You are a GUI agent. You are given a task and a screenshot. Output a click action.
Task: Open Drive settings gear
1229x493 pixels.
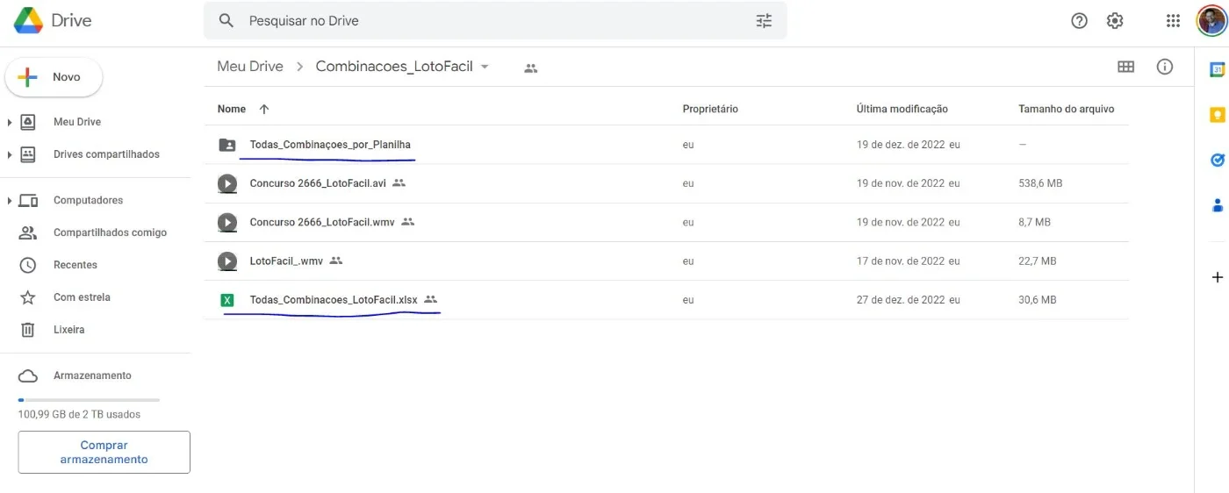[1115, 21]
